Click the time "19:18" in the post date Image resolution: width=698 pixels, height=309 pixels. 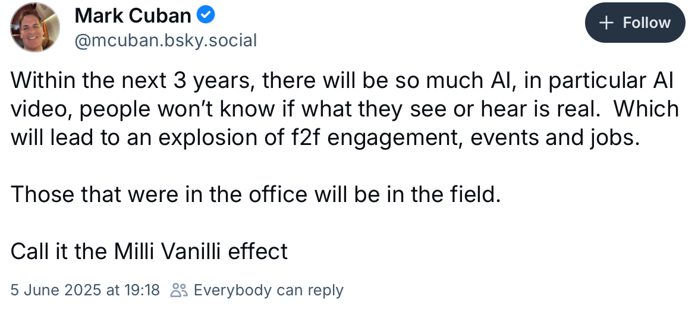(x=142, y=290)
